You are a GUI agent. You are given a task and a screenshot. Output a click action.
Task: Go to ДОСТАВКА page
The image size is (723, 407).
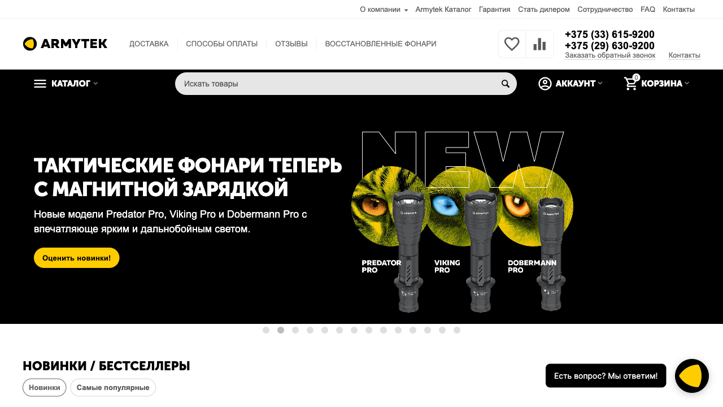point(149,44)
